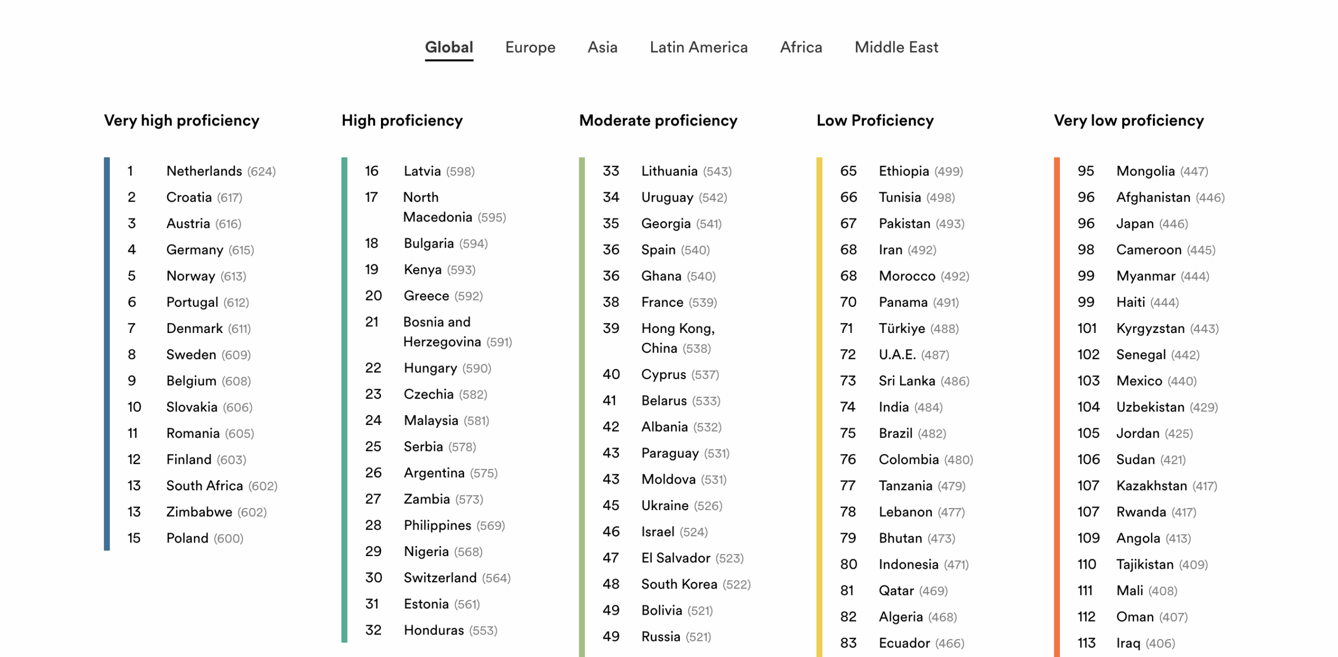Click South Africa in the list
Image resolution: width=1338 pixels, height=657 pixels.
point(204,486)
